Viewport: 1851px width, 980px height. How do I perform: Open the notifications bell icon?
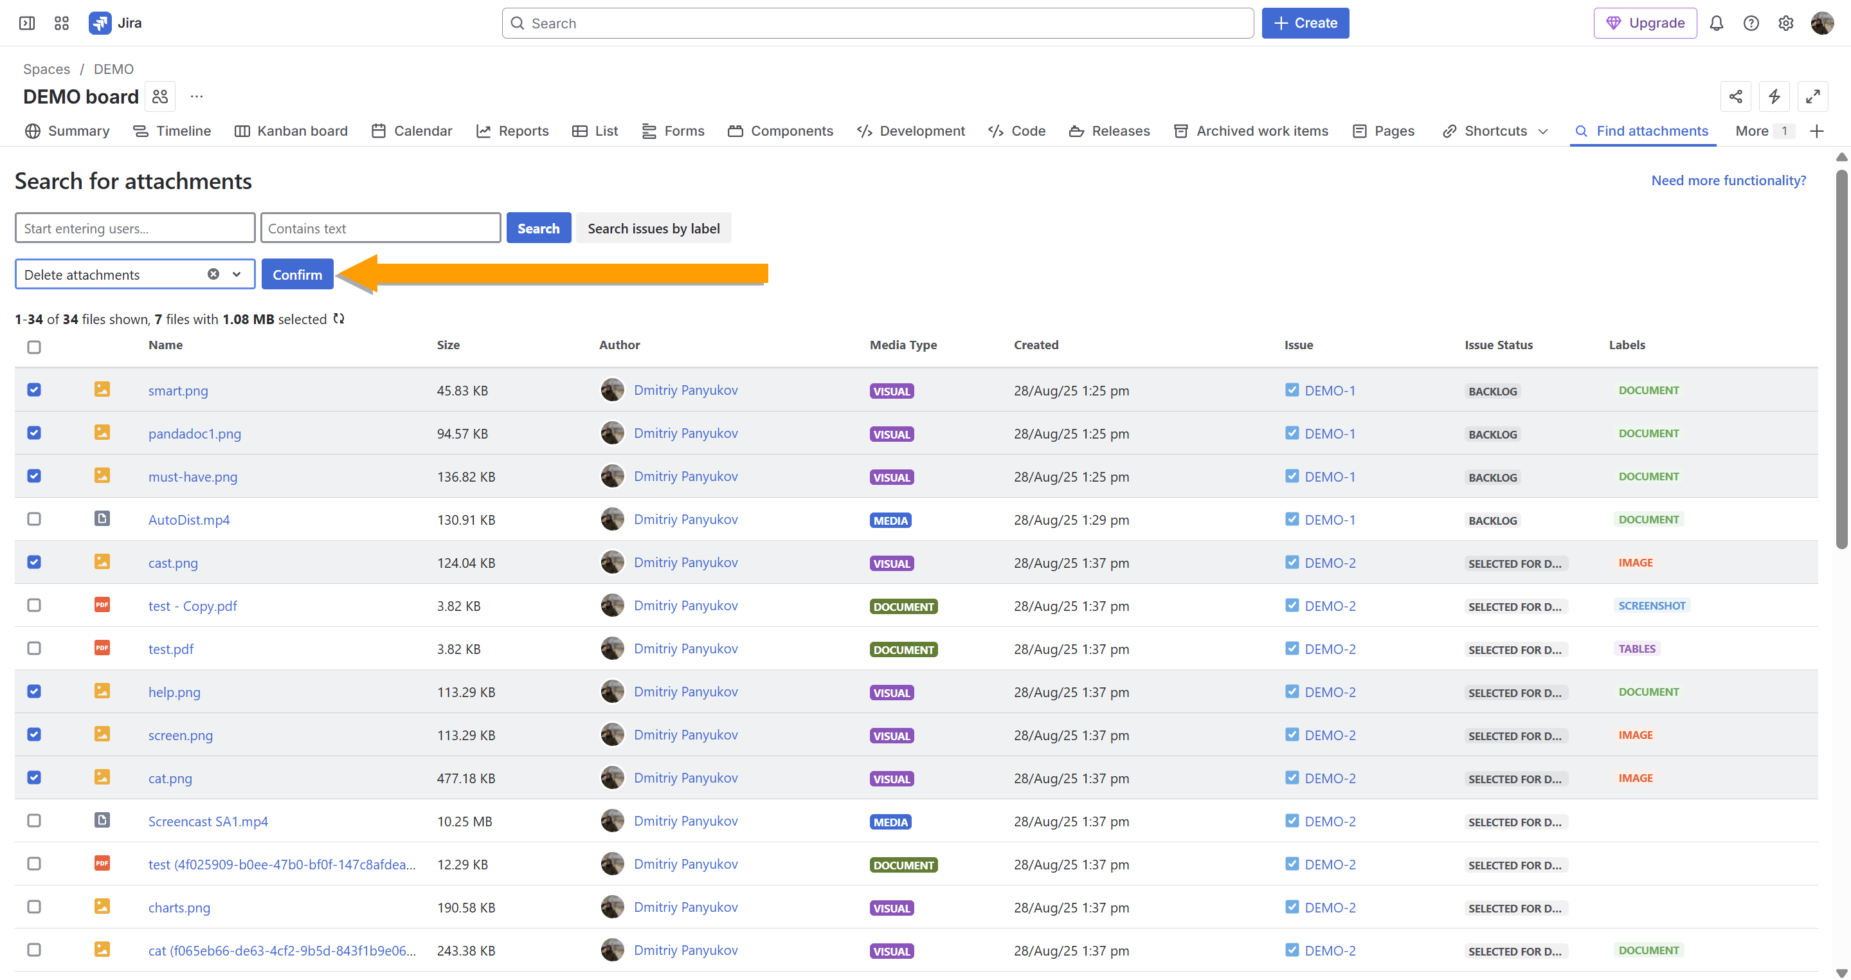coord(1716,23)
